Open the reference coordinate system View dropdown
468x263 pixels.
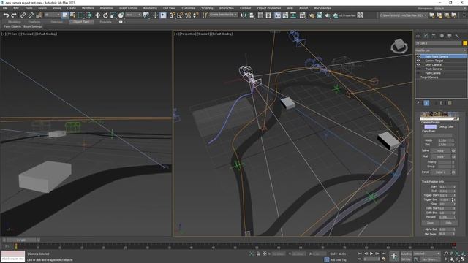coord(133,15)
